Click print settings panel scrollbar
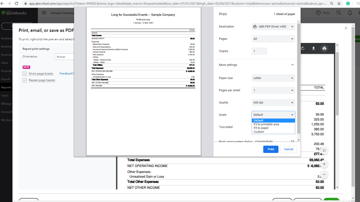The width and height of the screenshot is (360, 202). [x=298, y=79]
